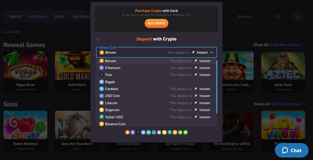Choose Tether USD from the coin list
Image resolution: width=313 pixels, height=160 pixels.
pos(156,117)
